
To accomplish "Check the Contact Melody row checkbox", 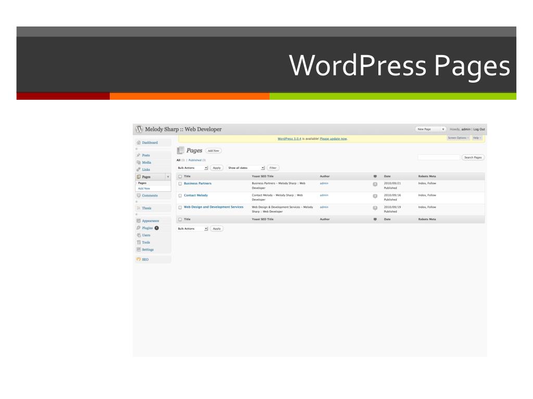I will click(180, 196).
